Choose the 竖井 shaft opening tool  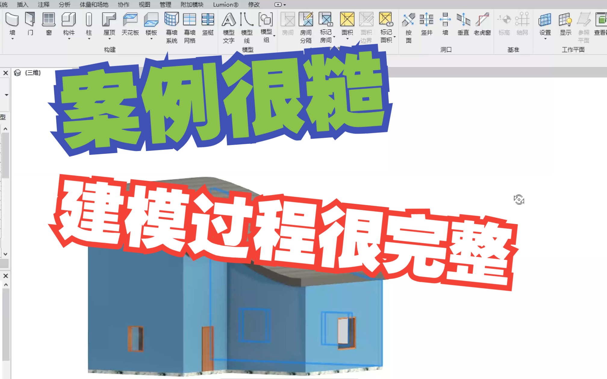pos(426,20)
